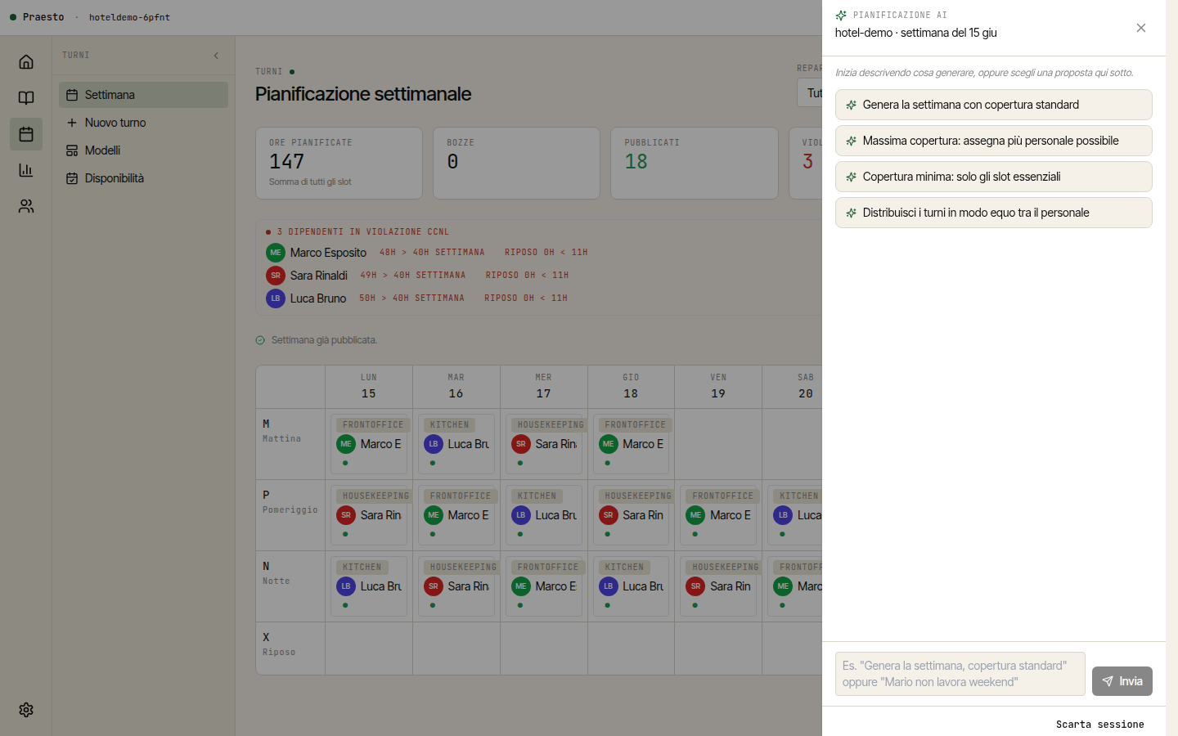
Task: Open settings gear icon at bottom
Action: (x=26, y=710)
